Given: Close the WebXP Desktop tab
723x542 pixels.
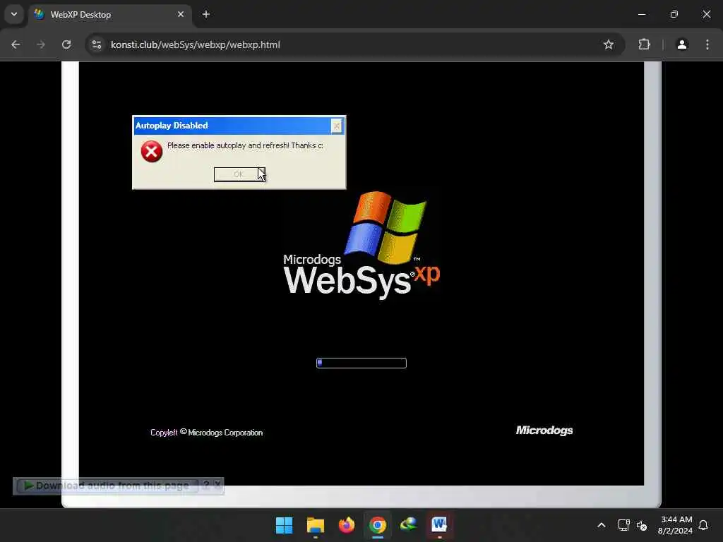Looking at the screenshot, I should click(x=181, y=14).
